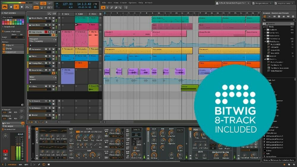Screen dimensions: 297x167
Task: Select the Pencil draw tool
Action: [x=112, y=8]
